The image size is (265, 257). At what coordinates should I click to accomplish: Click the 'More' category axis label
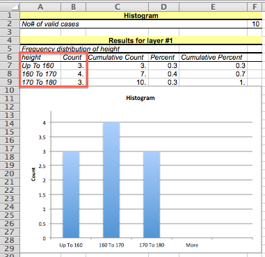[x=192, y=245]
